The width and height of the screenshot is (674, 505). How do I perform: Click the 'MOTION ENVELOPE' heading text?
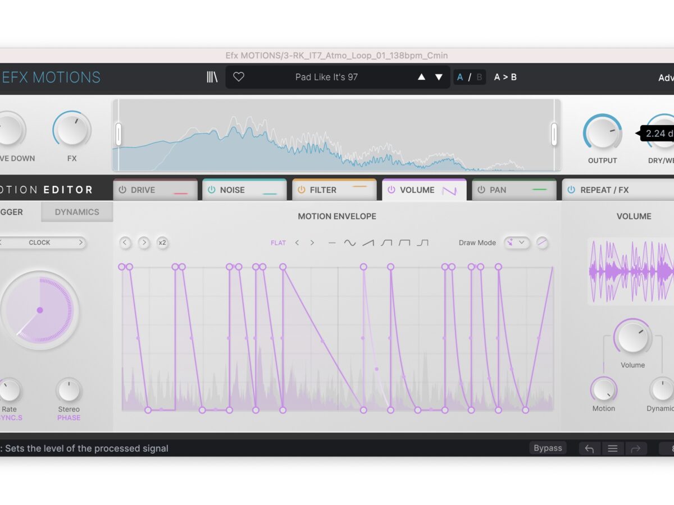337,216
